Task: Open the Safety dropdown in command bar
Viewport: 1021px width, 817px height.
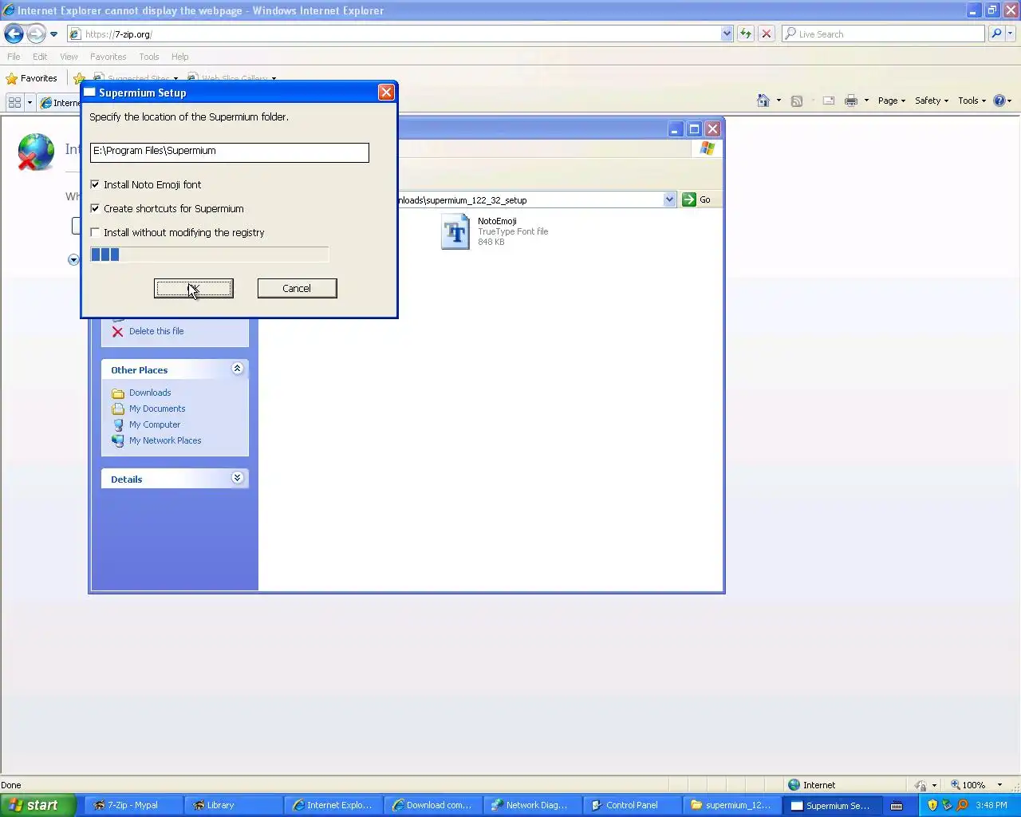Action: pyautogui.click(x=932, y=101)
